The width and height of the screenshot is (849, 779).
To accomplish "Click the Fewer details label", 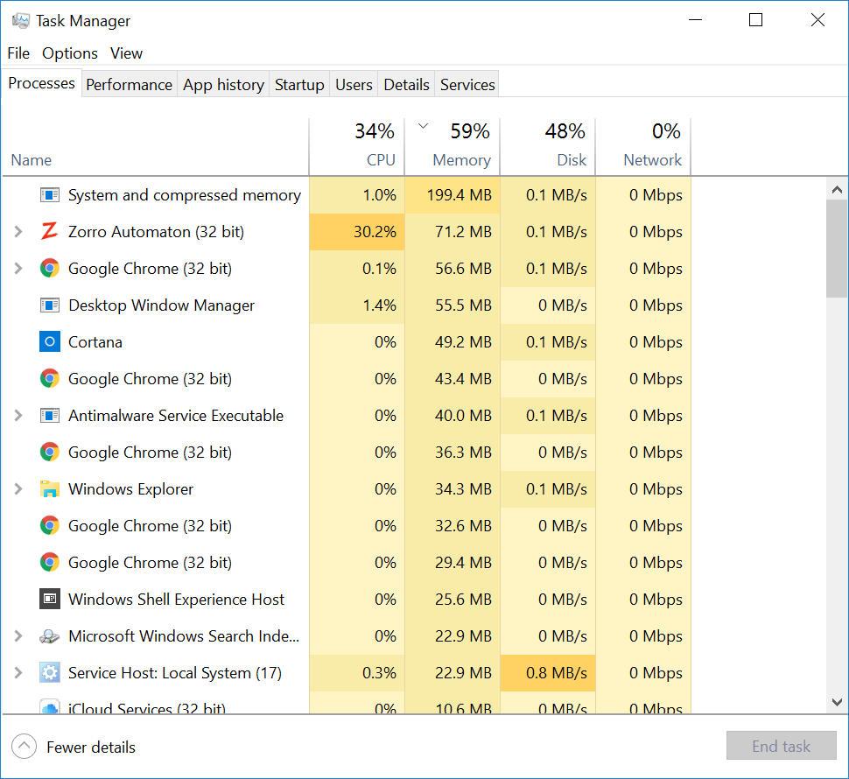I will (x=91, y=747).
